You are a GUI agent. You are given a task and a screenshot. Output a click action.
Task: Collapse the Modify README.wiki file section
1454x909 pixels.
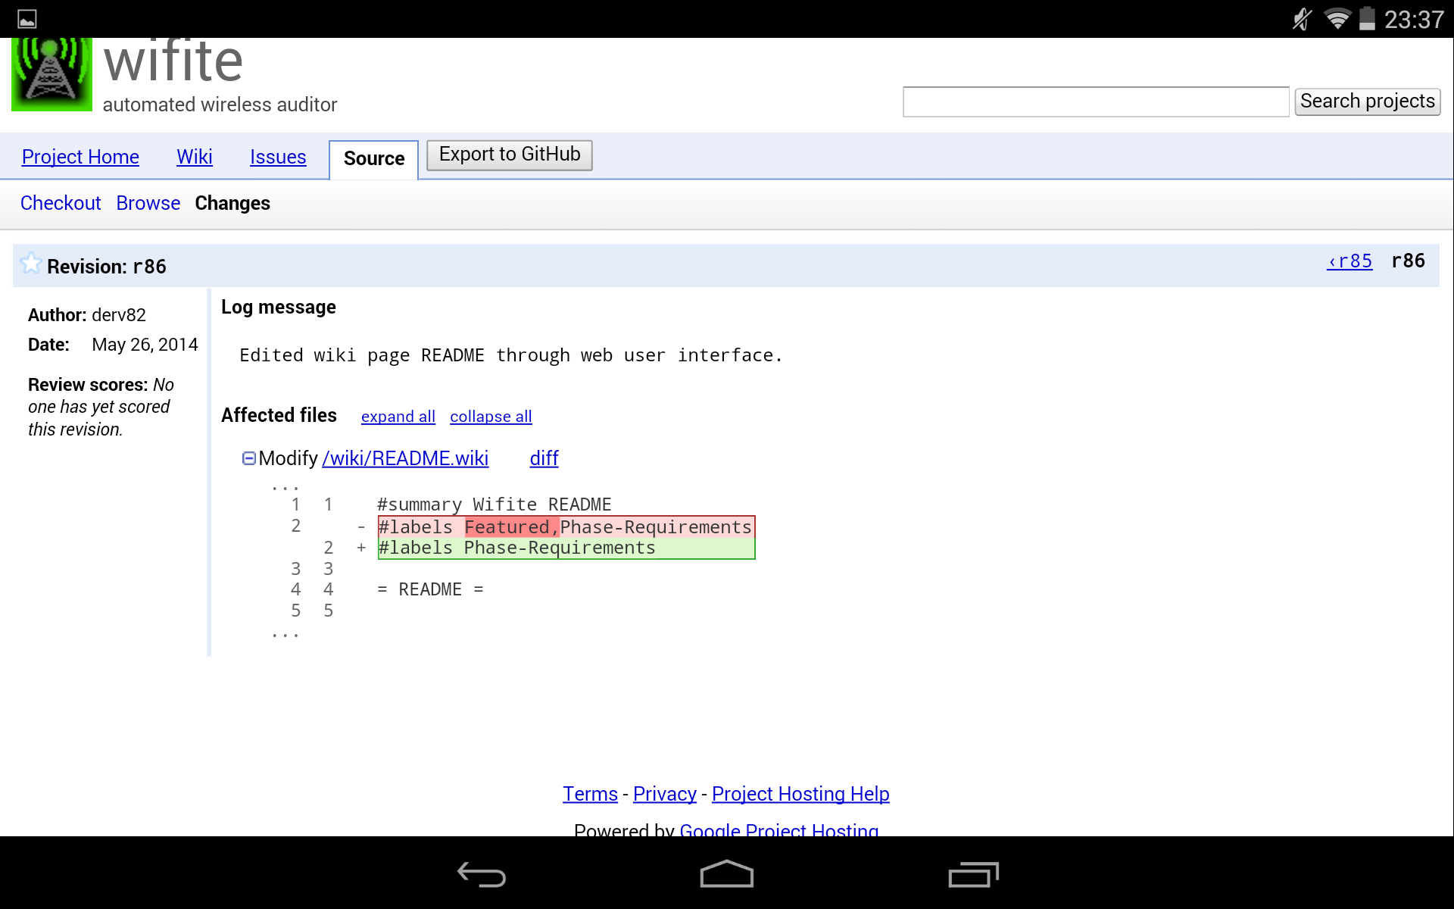click(248, 458)
